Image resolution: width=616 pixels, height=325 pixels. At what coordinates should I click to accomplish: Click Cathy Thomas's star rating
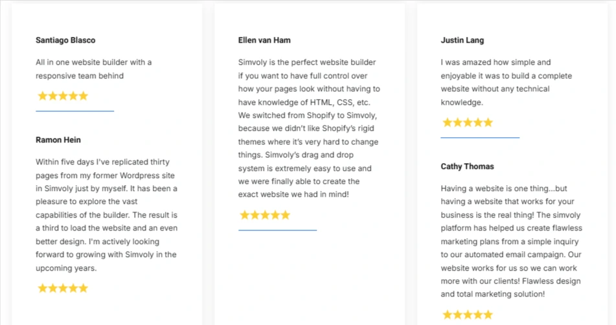(468, 315)
